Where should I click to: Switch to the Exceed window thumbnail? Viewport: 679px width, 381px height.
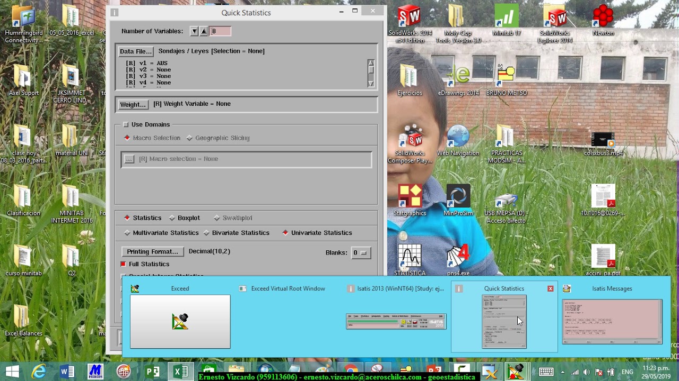180,322
